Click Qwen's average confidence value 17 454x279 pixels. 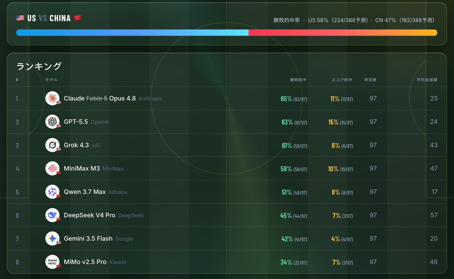pyautogui.click(x=434, y=192)
